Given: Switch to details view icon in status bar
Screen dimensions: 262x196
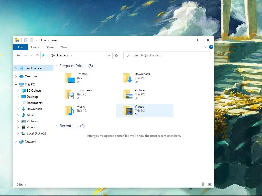Looking at the screenshot, I should pos(204,184).
